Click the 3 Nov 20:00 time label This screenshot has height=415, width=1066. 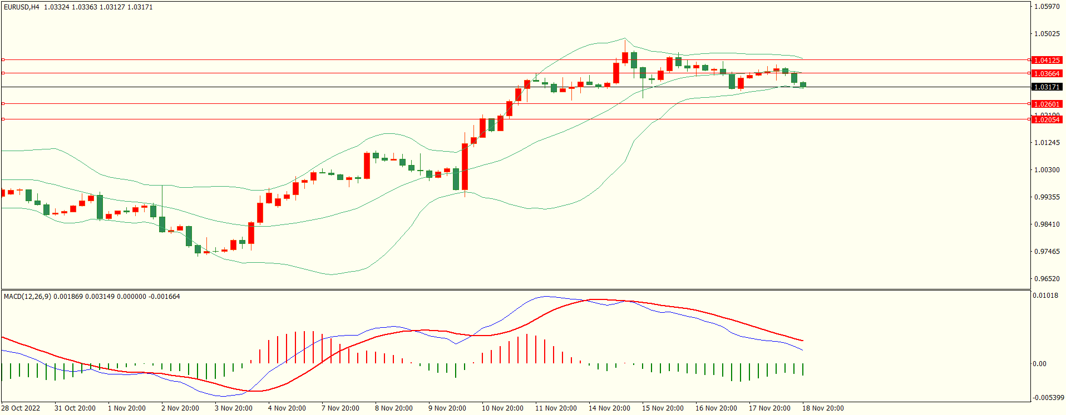pos(234,408)
